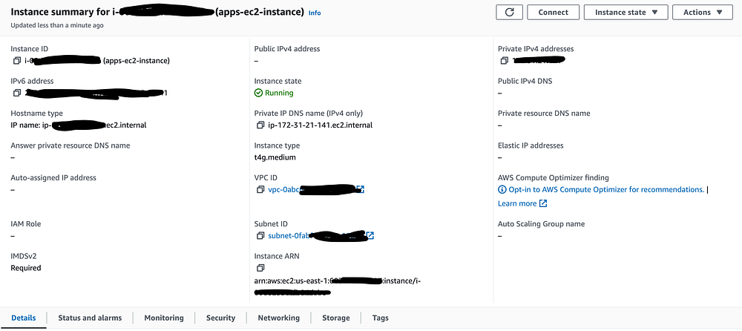Click the info icon beside Compute Optimizer
The image size is (742, 331).
pyautogui.click(x=502, y=190)
